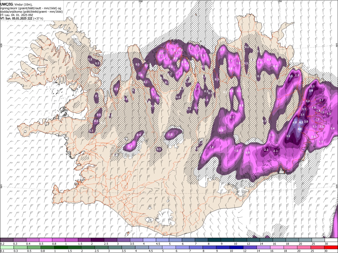Viewport: 338px width, 253px height.
Task: Select the 'rigning/skúrir' legend description line
Action: click(31, 8)
